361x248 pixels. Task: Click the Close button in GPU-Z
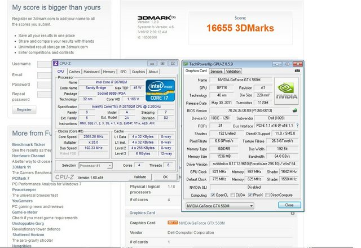click(289, 205)
